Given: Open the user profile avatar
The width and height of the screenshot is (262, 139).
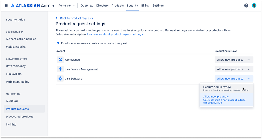Looking at the screenshot, I should pos(254,6).
